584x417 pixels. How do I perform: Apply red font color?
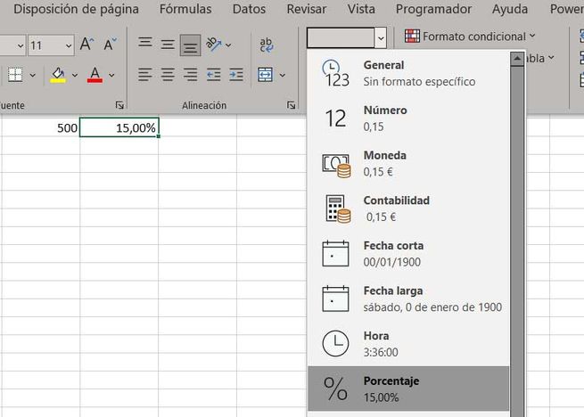pos(95,75)
